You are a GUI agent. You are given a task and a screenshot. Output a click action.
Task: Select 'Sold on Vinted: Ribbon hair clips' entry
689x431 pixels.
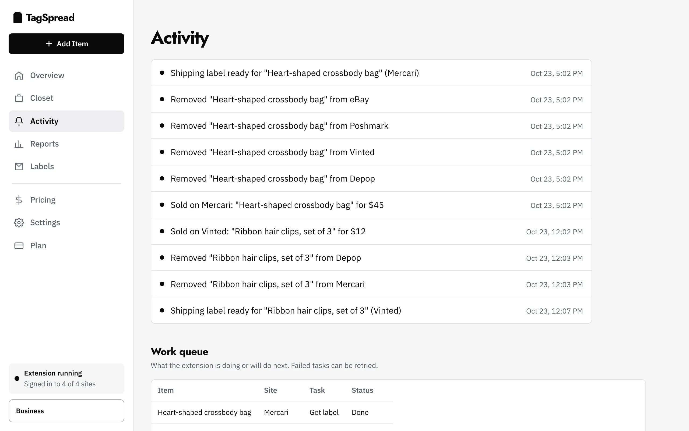click(371, 231)
